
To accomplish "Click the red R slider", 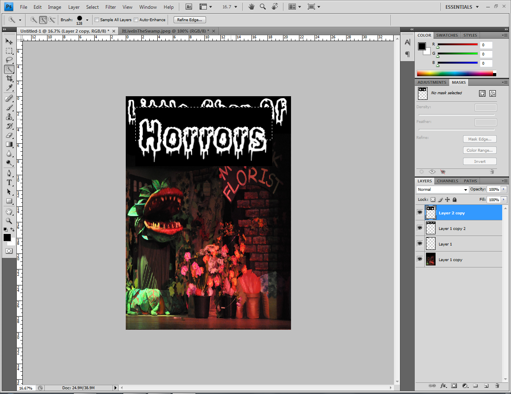I will [458, 45].
